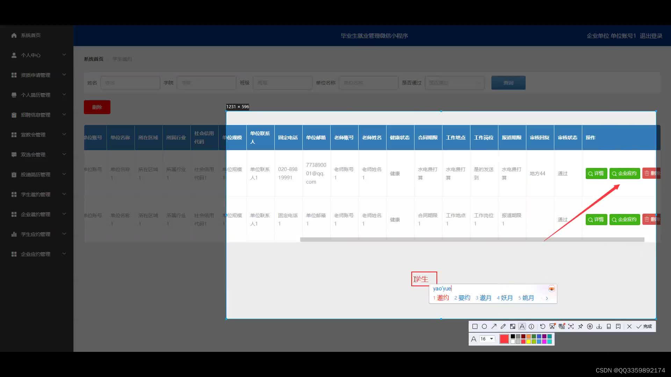Click the 班级 filter input
This screenshot has height=377, width=671.
(x=283, y=83)
